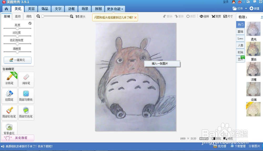This screenshot has height=151, width=263.
Task: Reset adjustments with the circular arrow icon
Action: (30, 23)
